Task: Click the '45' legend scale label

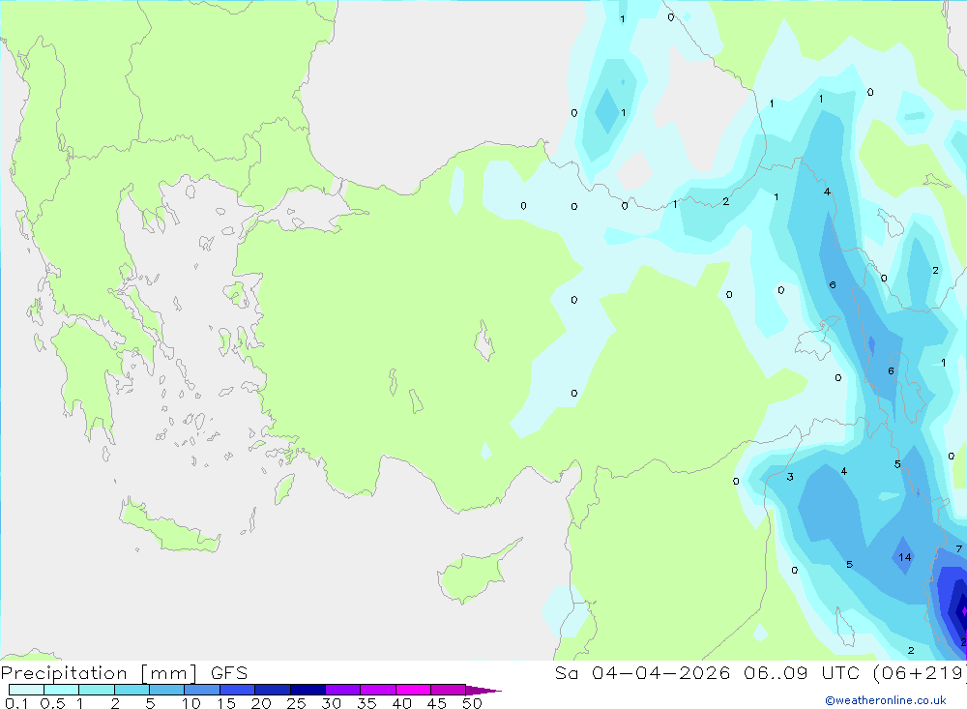Action: coord(437,703)
